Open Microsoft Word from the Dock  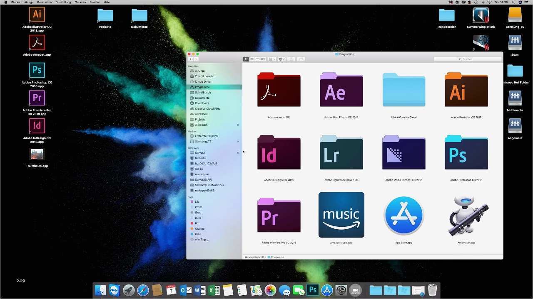(x=200, y=290)
